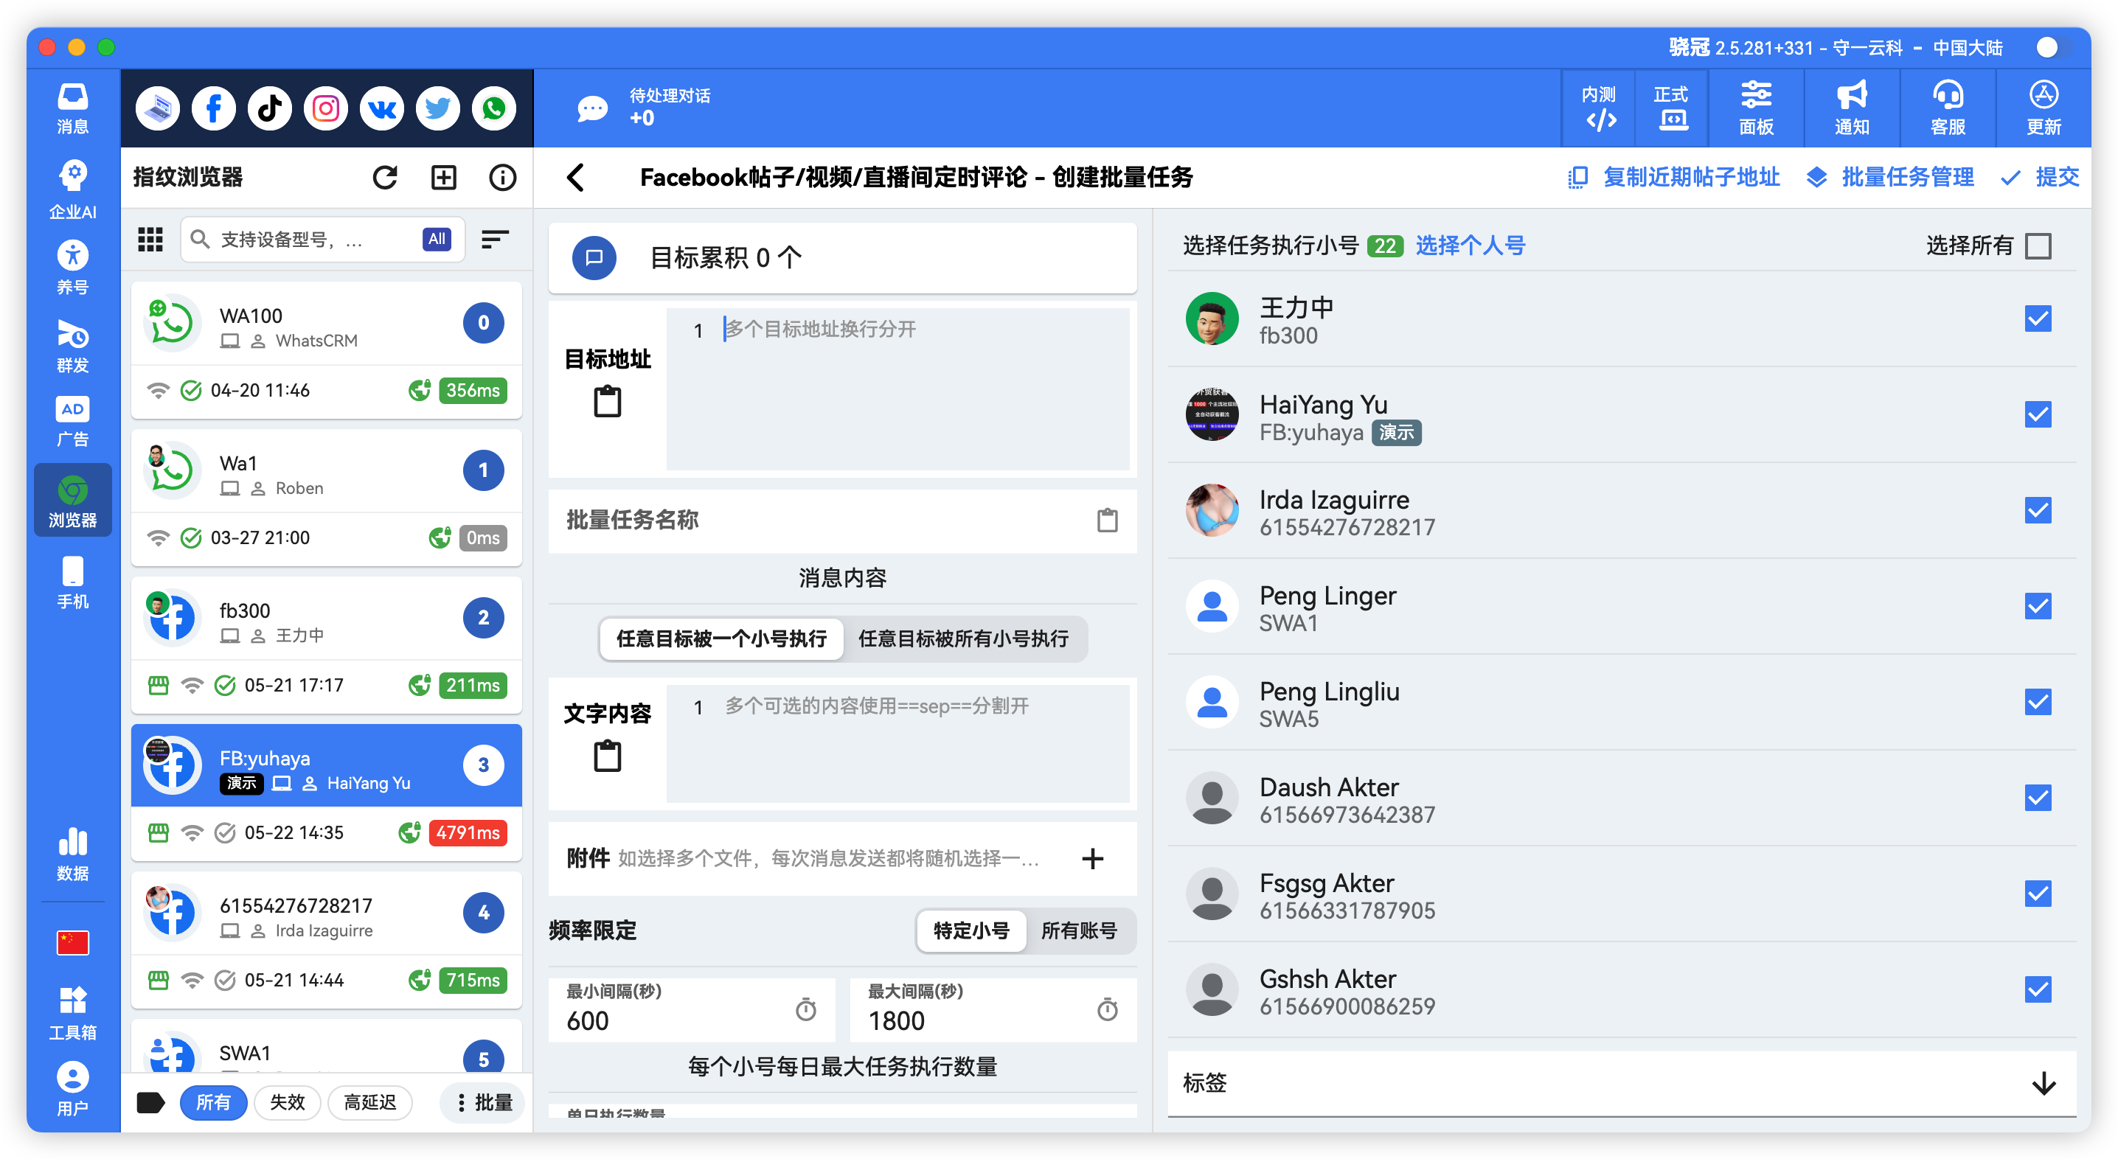This screenshot has height=1159, width=2118.
Task: Paste clipboard into 批量任务名称 field
Action: pyautogui.click(x=1108, y=521)
